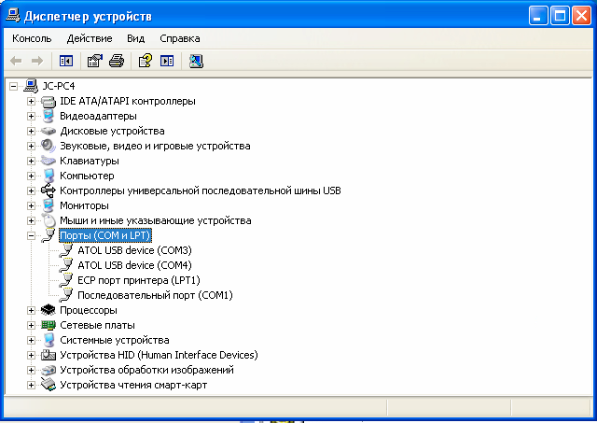This screenshot has width=597, height=423.
Task: Click the scan for hardware changes icon
Action: (196, 61)
